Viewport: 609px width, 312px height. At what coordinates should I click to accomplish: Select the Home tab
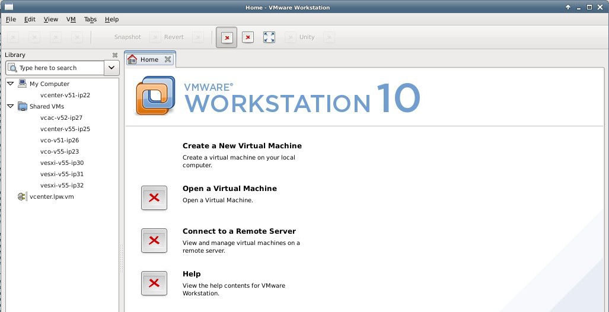[x=149, y=59]
